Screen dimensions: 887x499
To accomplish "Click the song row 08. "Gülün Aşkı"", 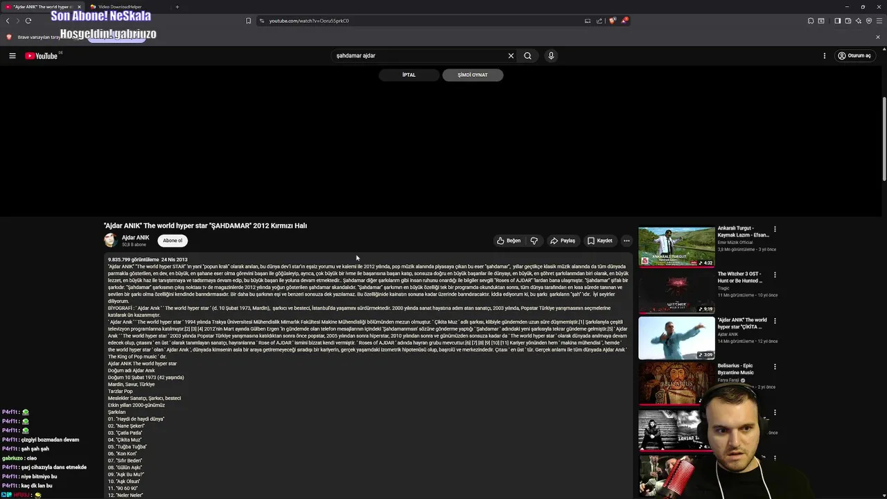I will pos(125,467).
